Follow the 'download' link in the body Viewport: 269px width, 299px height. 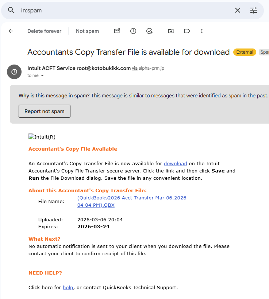(176, 163)
